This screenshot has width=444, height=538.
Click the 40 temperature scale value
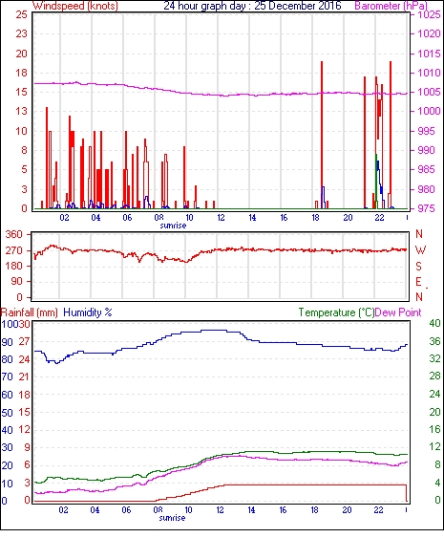click(x=434, y=323)
